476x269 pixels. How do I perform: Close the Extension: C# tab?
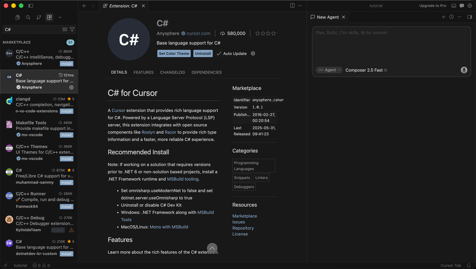[x=143, y=6]
